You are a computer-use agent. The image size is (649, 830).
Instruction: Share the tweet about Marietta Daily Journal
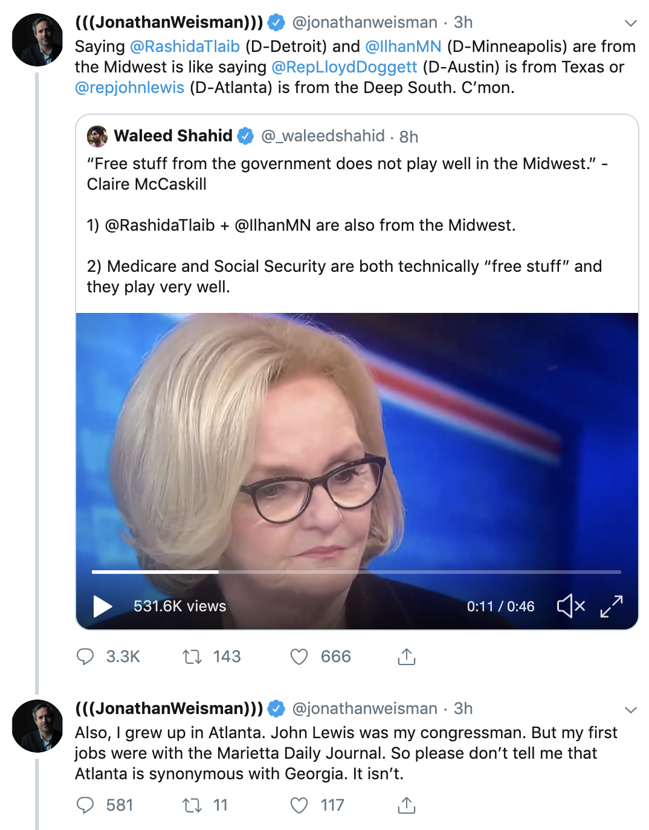(407, 805)
